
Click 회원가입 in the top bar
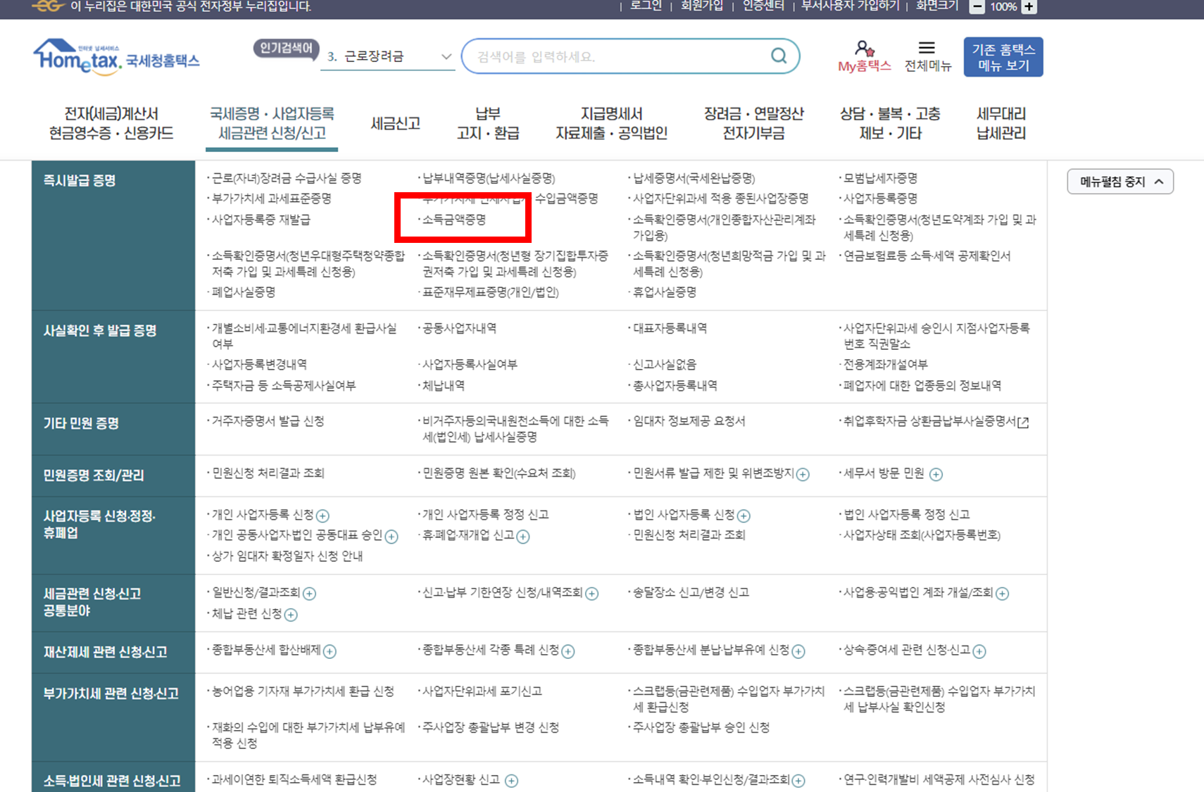click(x=701, y=7)
